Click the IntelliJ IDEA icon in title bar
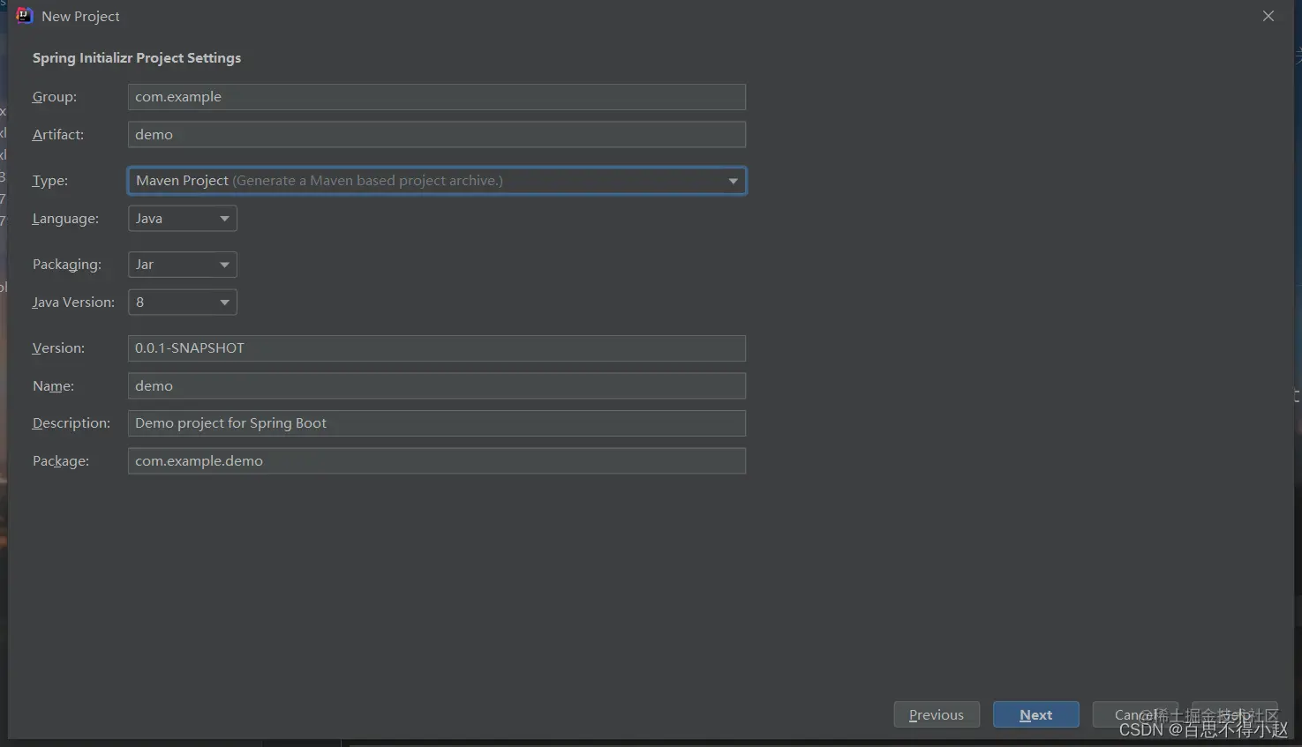Viewport: 1302px width, 747px height. coord(24,16)
